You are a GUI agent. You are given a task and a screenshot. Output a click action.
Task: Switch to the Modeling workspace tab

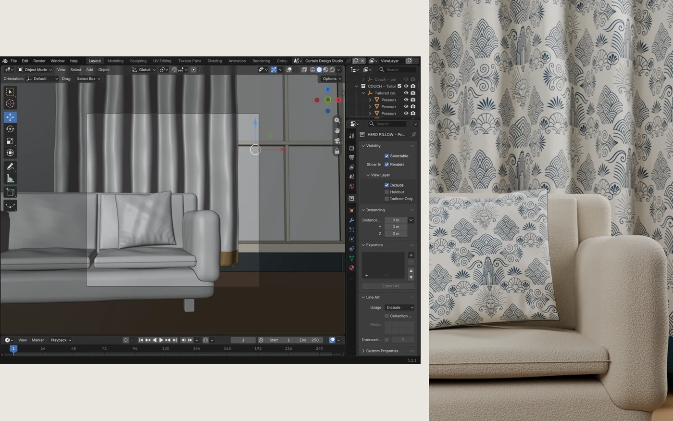click(x=115, y=61)
